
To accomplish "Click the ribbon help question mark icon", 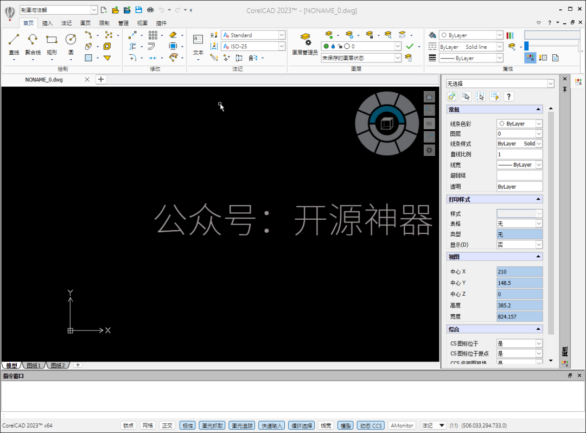I will tap(549, 23).
